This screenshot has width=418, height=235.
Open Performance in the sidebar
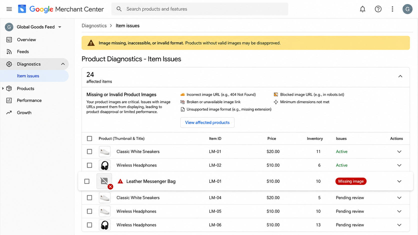(29, 100)
